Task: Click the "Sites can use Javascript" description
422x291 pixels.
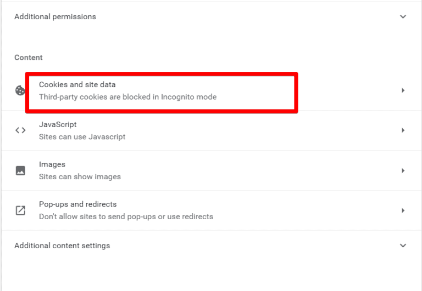Action: 82,136
